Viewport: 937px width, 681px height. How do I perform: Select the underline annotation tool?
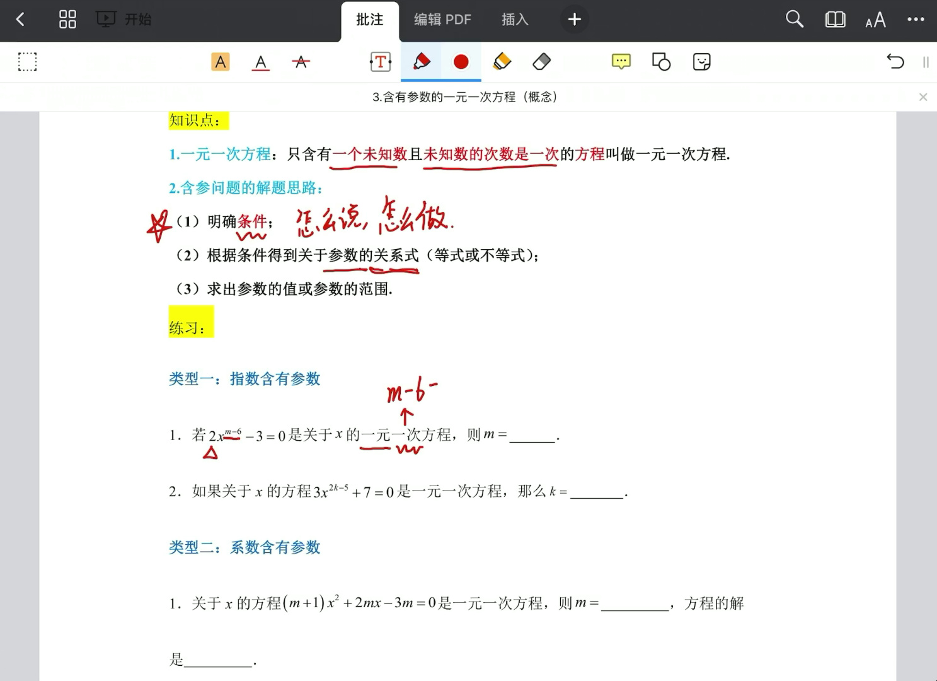[x=261, y=62]
